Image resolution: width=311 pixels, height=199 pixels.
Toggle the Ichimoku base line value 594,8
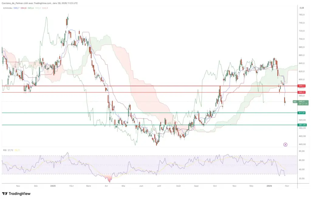click(24, 8)
